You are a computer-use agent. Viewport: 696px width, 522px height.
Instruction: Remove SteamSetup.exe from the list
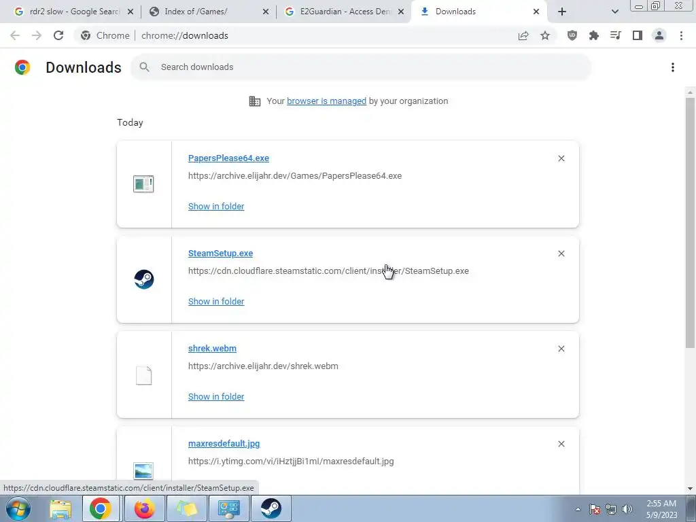(561, 254)
